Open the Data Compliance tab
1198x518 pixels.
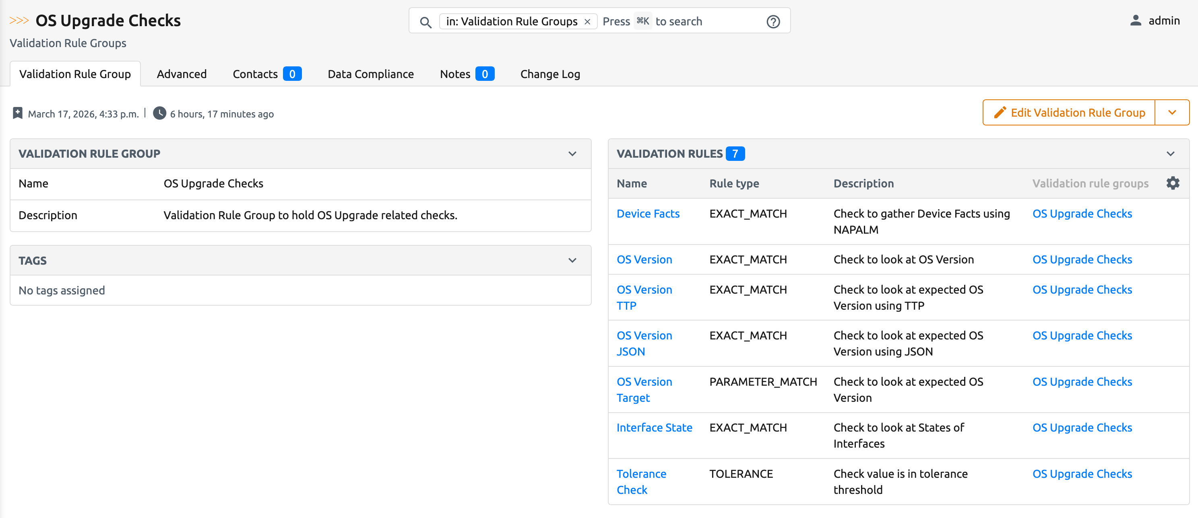pos(370,74)
